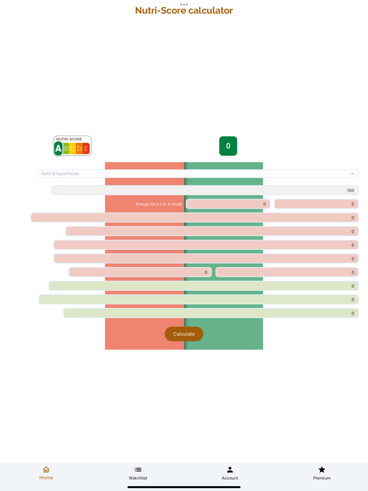Navigate to Premium via bottom bar
Viewport: 368px width, 491px height.
tap(321, 473)
